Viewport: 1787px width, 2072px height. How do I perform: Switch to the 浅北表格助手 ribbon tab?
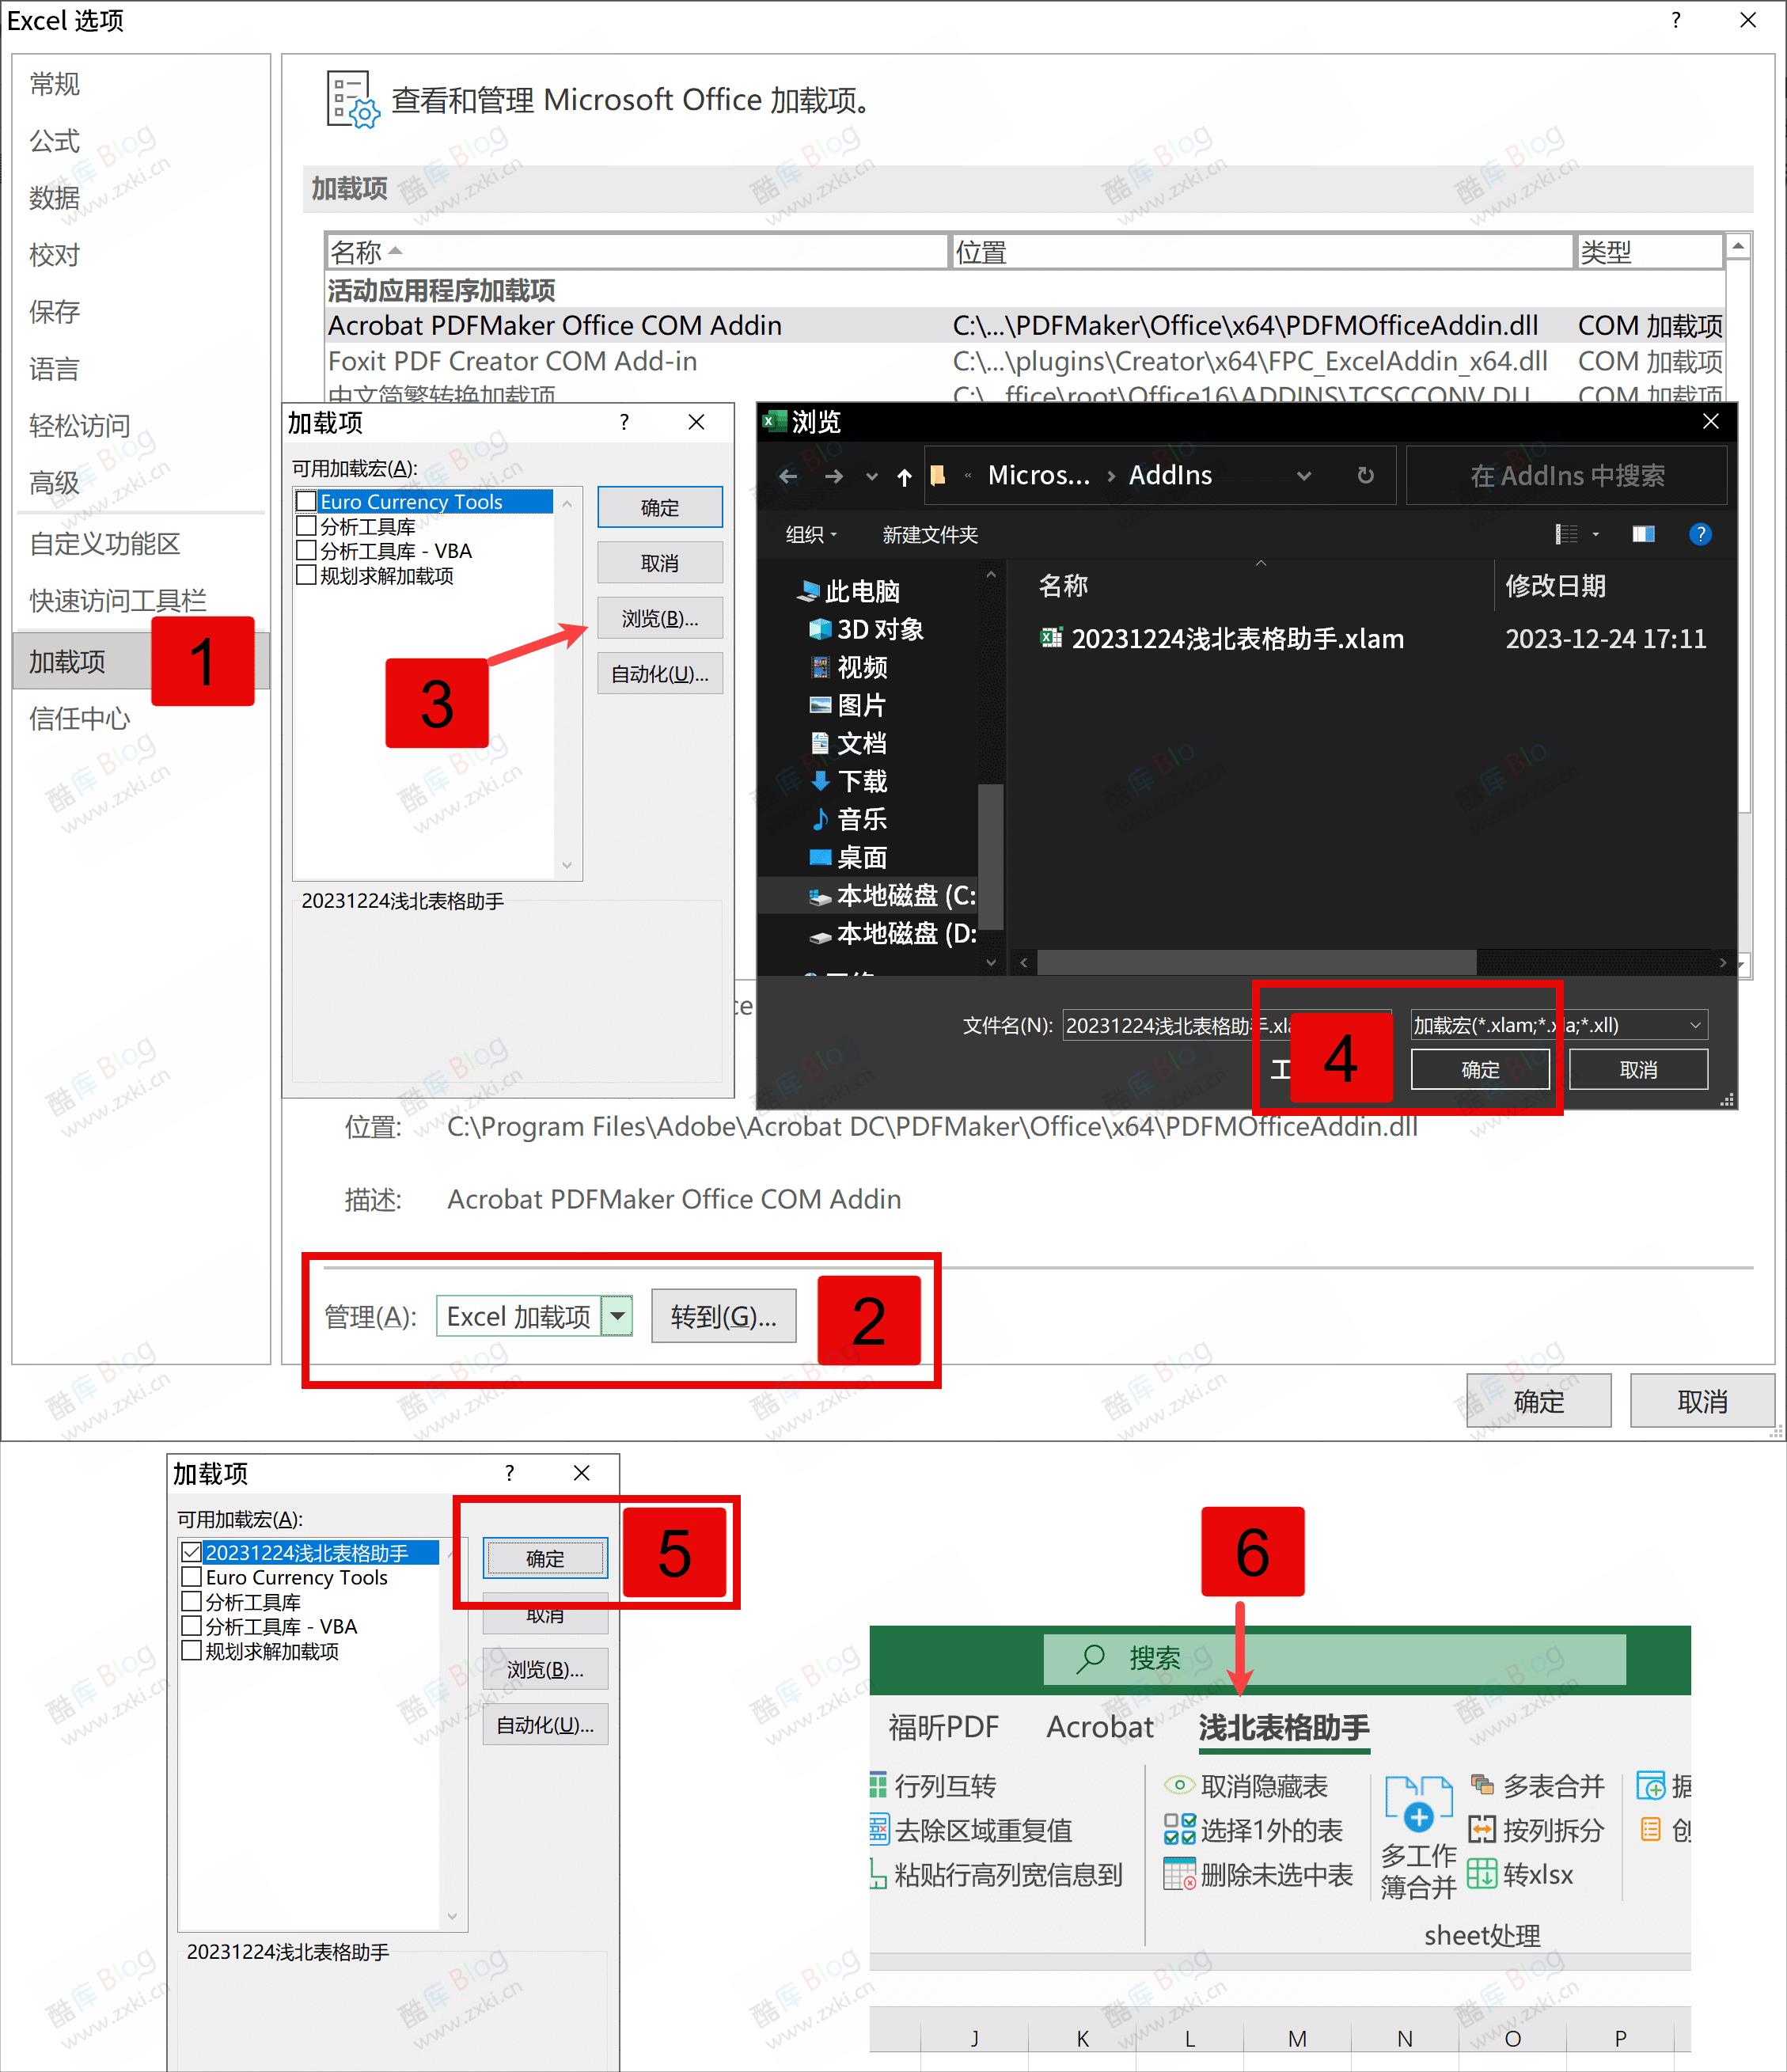coord(1283,1727)
